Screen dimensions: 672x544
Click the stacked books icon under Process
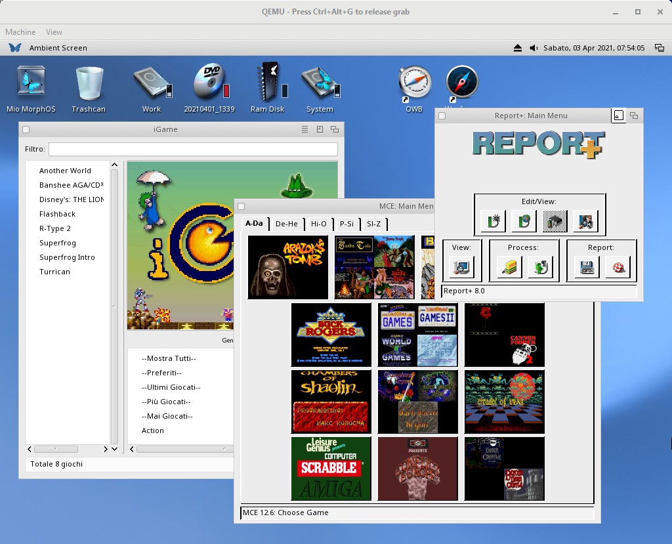coord(510,267)
